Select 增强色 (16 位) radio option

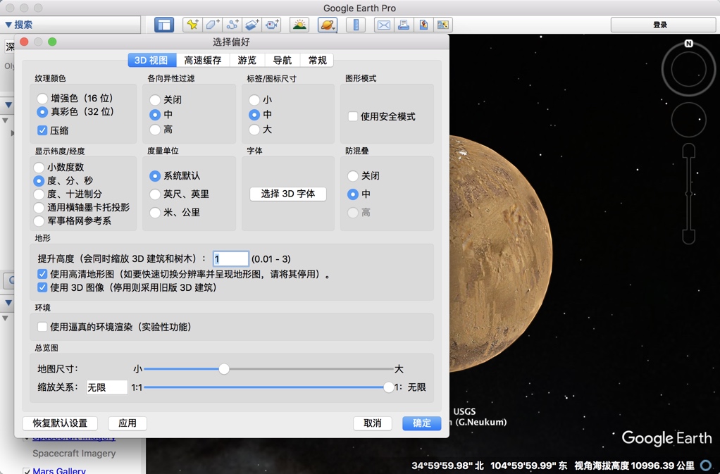(42, 98)
